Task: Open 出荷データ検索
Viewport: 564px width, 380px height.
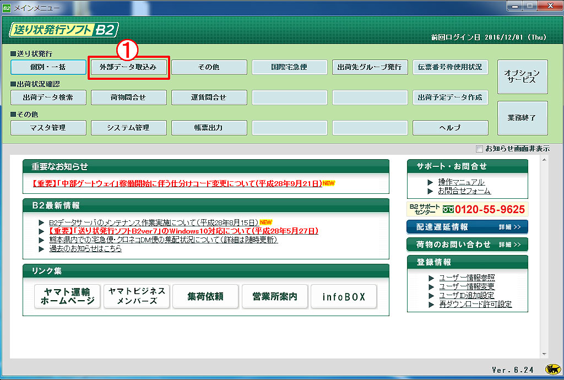Action: (x=48, y=97)
